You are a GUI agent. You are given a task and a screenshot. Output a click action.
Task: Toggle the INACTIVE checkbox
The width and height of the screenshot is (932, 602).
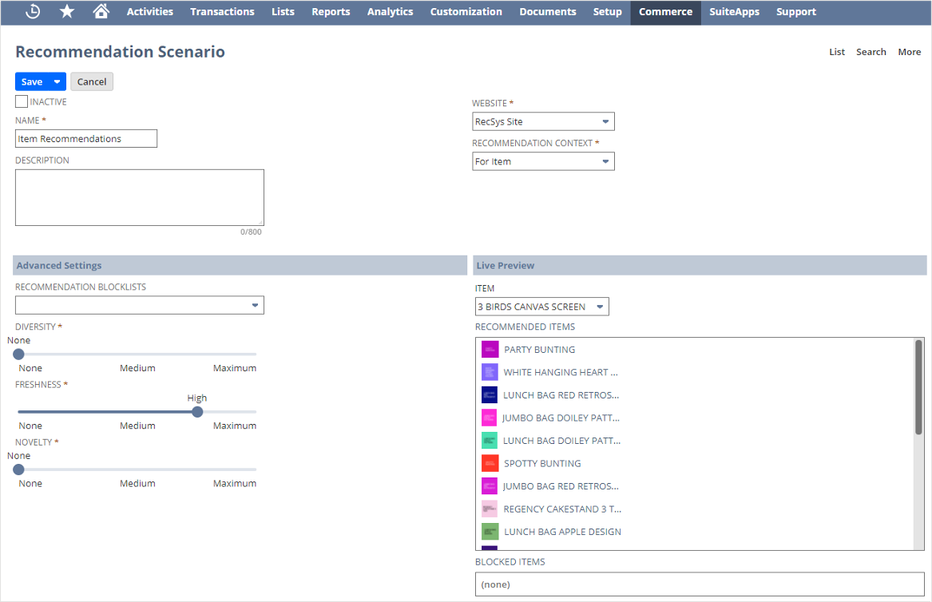(x=22, y=101)
